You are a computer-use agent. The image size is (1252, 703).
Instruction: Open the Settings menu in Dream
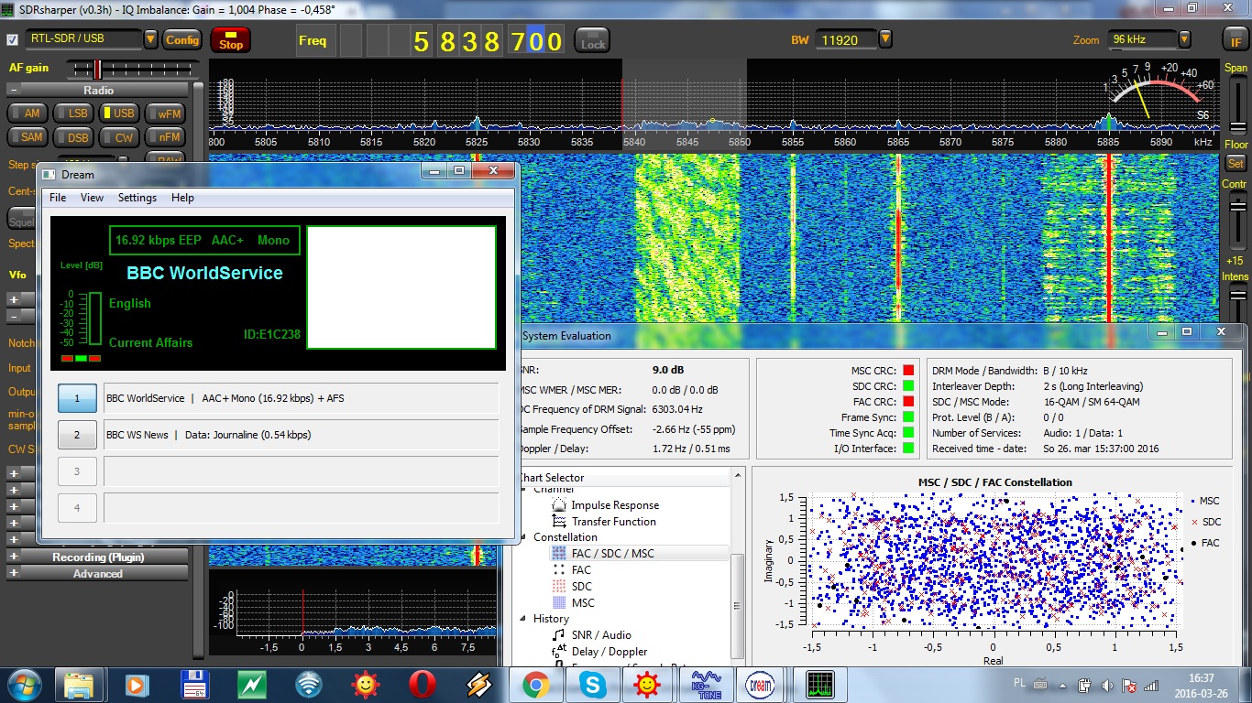click(137, 198)
